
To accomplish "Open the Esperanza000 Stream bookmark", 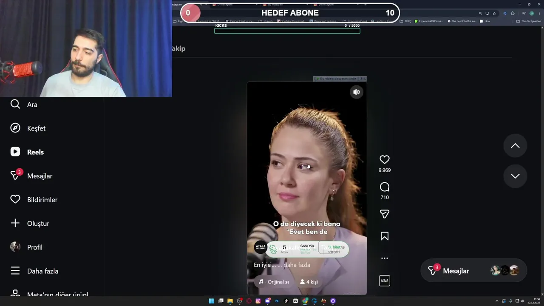I will click(428, 21).
